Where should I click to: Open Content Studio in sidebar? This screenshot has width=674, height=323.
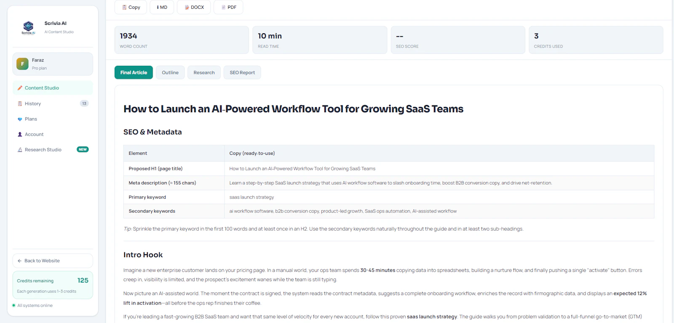point(53,88)
